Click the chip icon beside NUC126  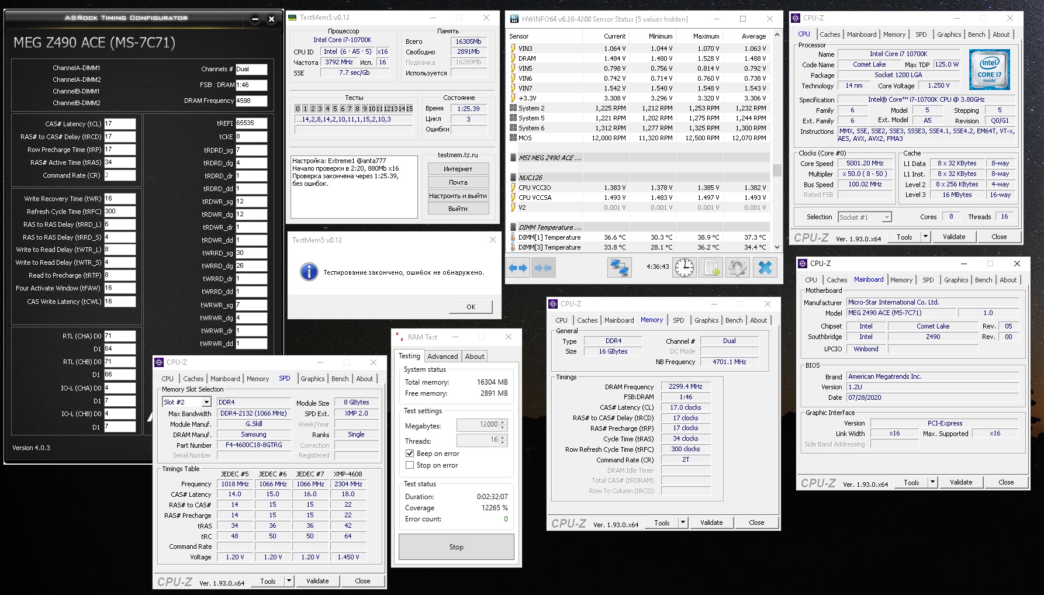[513, 178]
